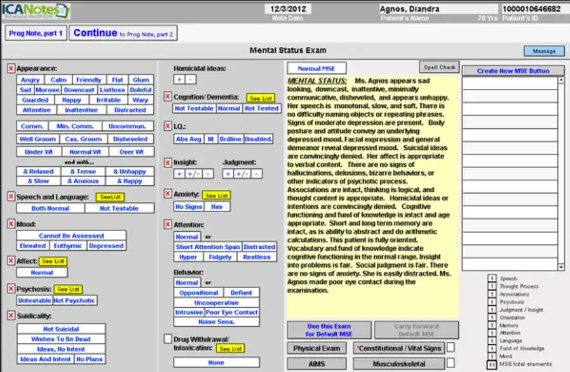Click the narrative panel scrollbar down arrow
This screenshot has width=570, height=372.
(x=561, y=267)
